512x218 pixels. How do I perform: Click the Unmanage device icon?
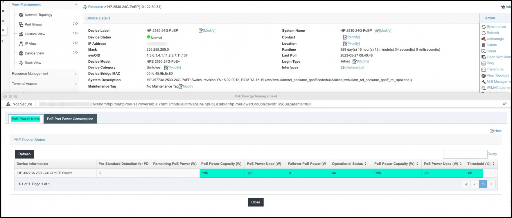click(x=484, y=39)
